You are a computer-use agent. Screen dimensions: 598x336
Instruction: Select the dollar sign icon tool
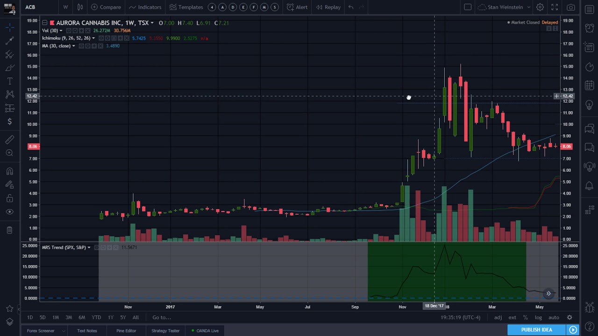point(9,122)
